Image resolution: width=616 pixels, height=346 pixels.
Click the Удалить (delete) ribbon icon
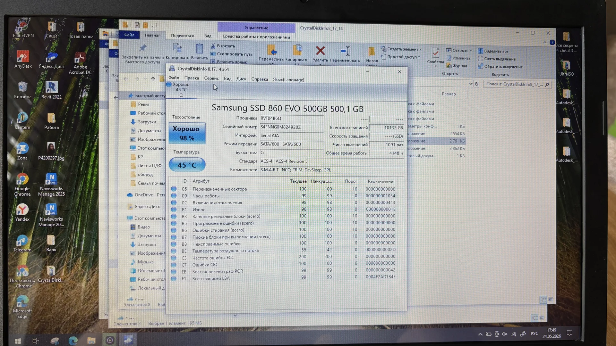click(320, 54)
